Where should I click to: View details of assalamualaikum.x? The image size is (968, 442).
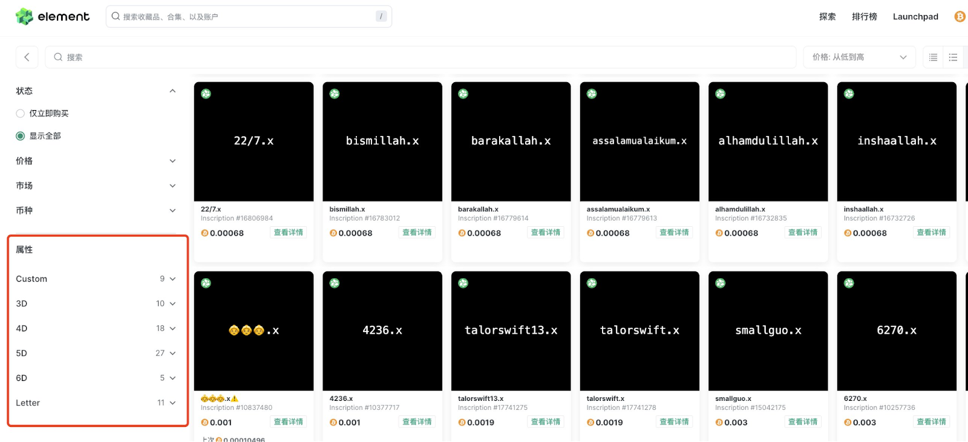pos(674,232)
